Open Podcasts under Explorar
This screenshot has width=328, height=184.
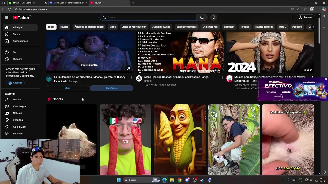tap(20, 134)
